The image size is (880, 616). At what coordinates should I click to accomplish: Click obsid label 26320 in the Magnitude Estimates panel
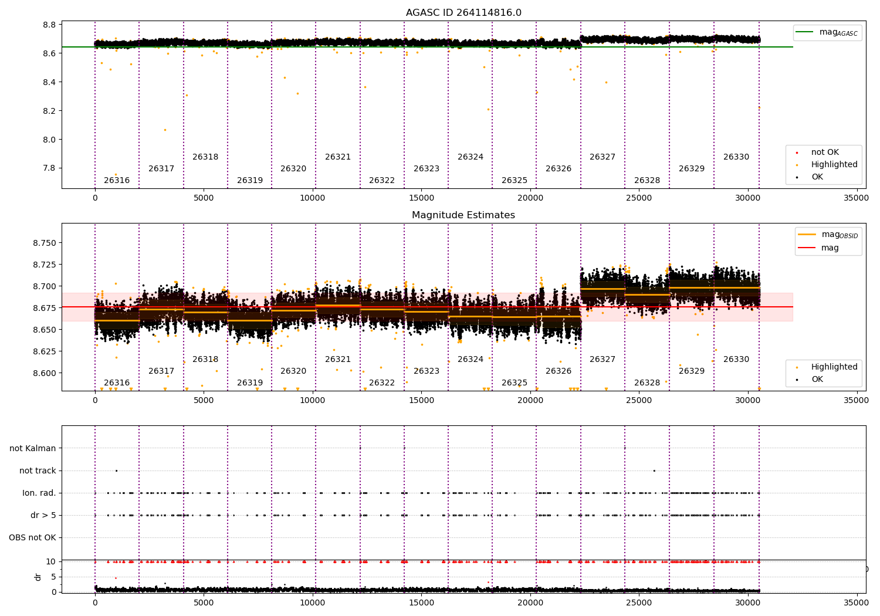click(x=293, y=371)
